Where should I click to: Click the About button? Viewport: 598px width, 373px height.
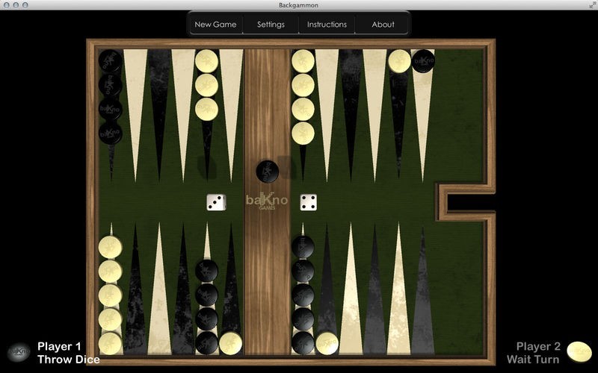point(383,24)
